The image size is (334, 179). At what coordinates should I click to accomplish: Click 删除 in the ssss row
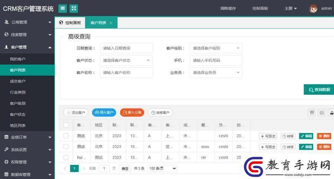coord(324,147)
